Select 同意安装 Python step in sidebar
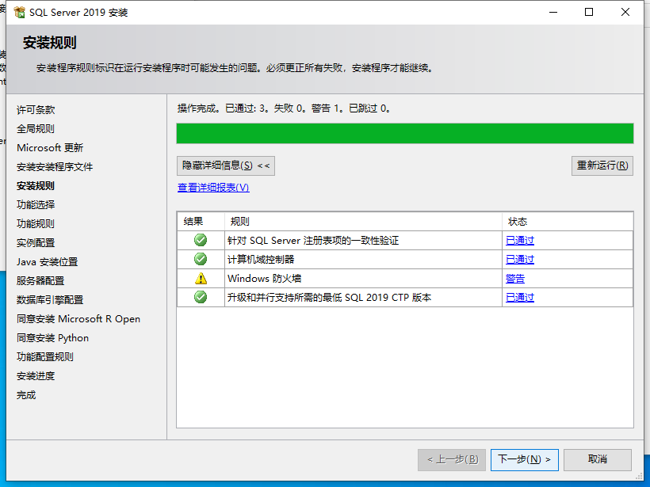This screenshot has height=487, width=650. pyautogui.click(x=52, y=338)
